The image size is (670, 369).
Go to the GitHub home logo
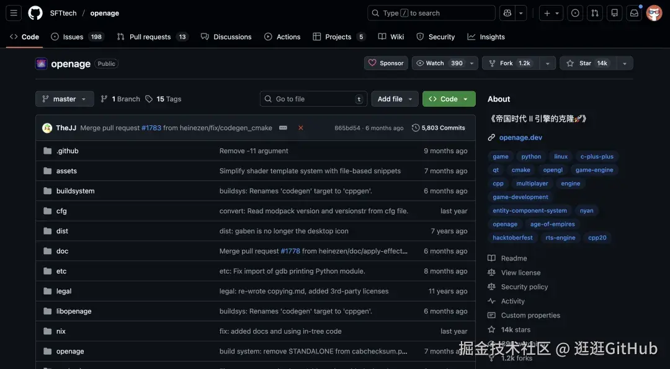coord(35,13)
